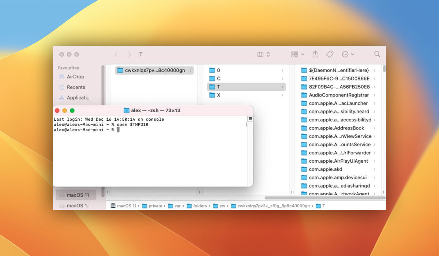The height and width of the screenshot is (256, 439).
Task: Open the Group By options dropdown
Action: [297, 54]
